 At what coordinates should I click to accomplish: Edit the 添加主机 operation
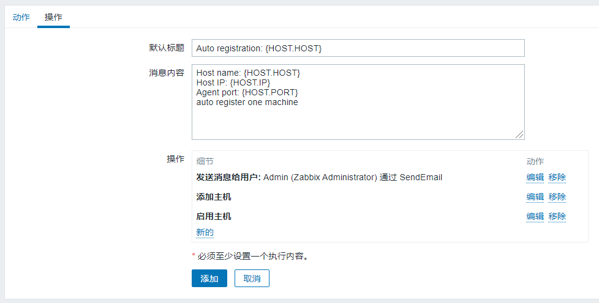pyautogui.click(x=535, y=197)
